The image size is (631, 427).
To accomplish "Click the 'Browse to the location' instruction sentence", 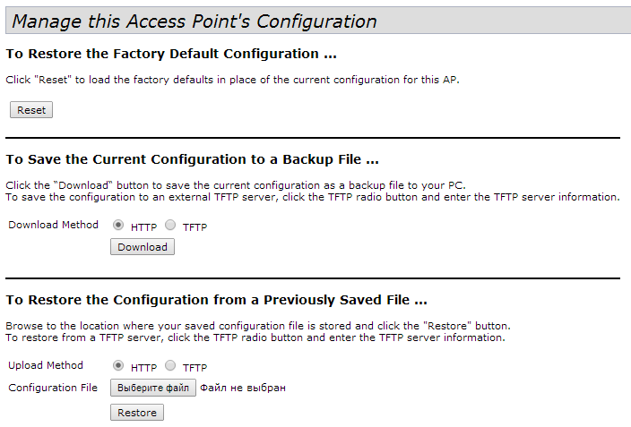I will pos(258,325).
